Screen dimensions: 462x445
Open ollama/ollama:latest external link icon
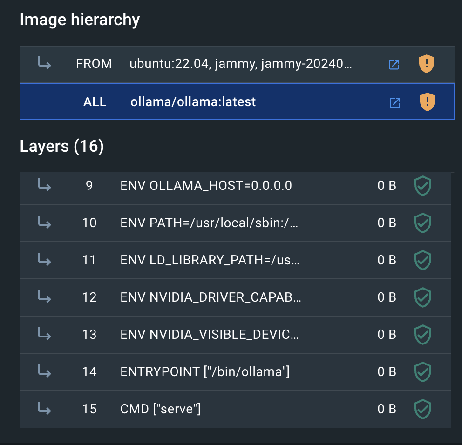pyautogui.click(x=395, y=103)
